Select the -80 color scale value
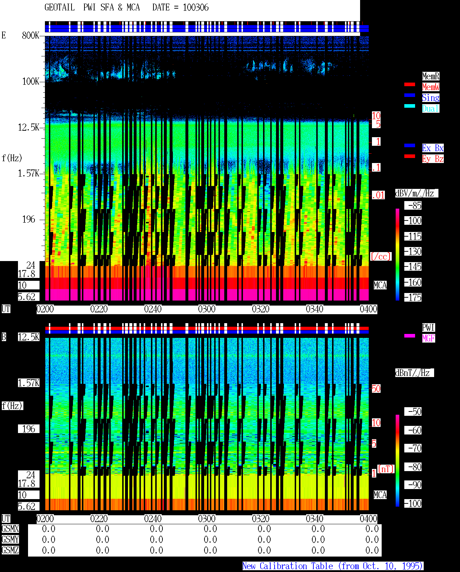The height and width of the screenshot is (572, 460). click(x=413, y=467)
